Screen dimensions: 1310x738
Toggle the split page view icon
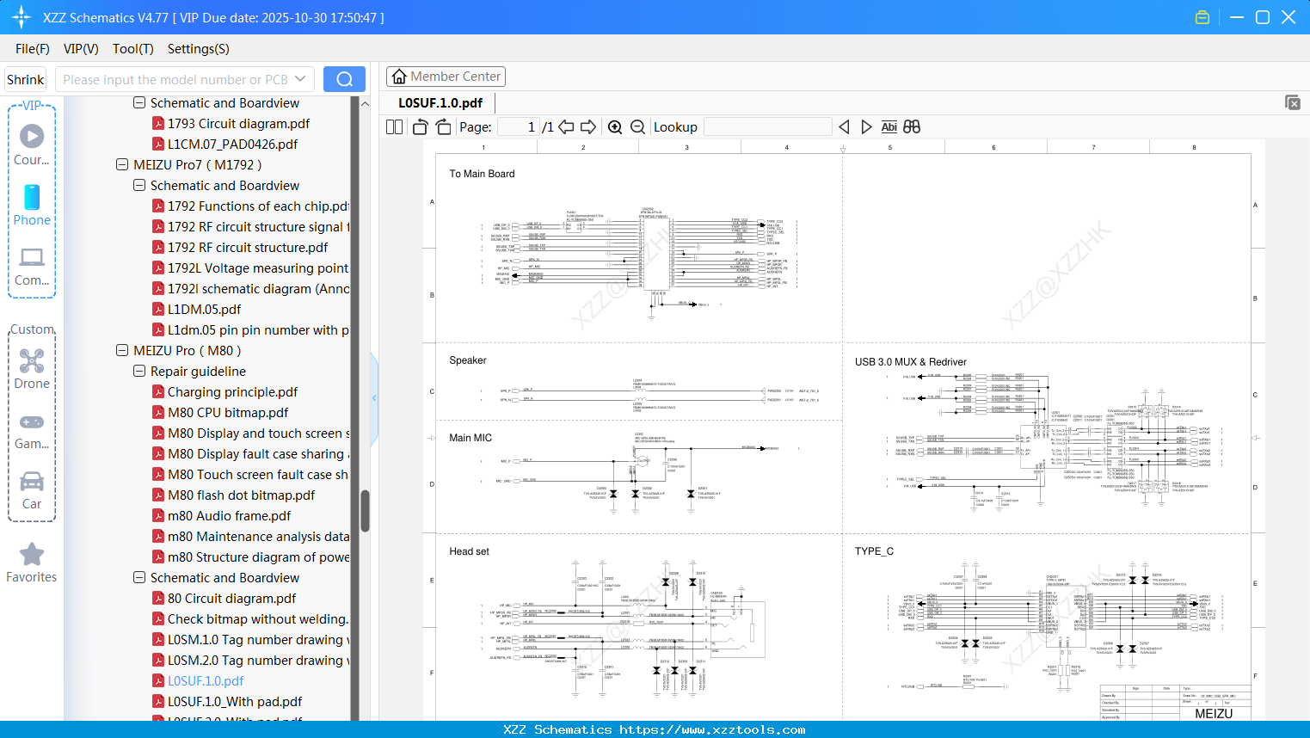point(395,127)
